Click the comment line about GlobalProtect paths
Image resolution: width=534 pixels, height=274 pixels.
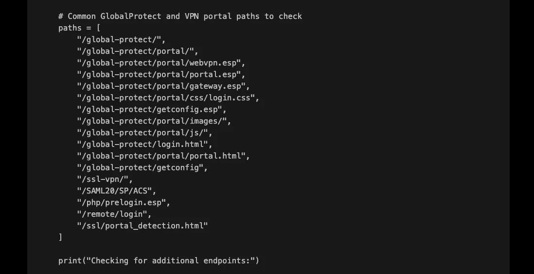point(180,16)
